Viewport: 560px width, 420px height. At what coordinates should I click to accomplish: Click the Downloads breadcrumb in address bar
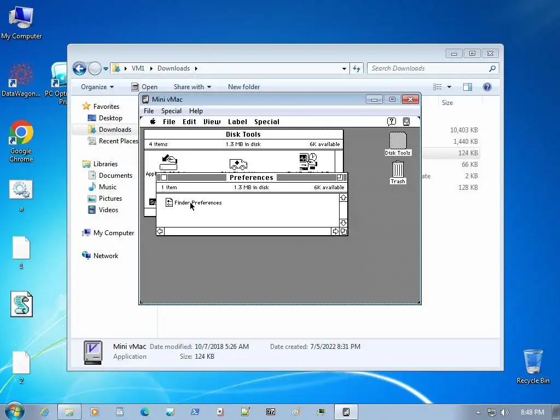(x=173, y=68)
